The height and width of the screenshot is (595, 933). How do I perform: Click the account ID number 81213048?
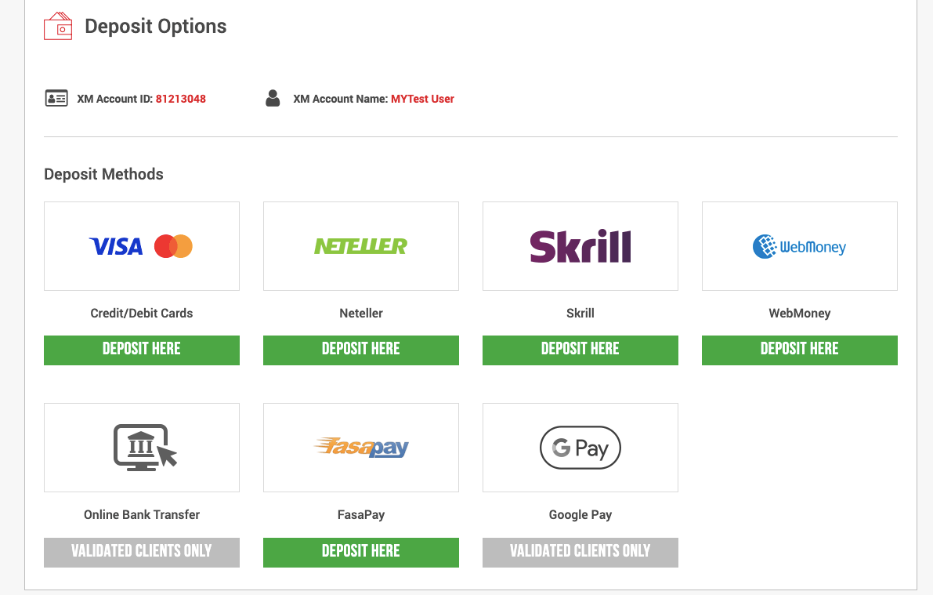tap(181, 99)
